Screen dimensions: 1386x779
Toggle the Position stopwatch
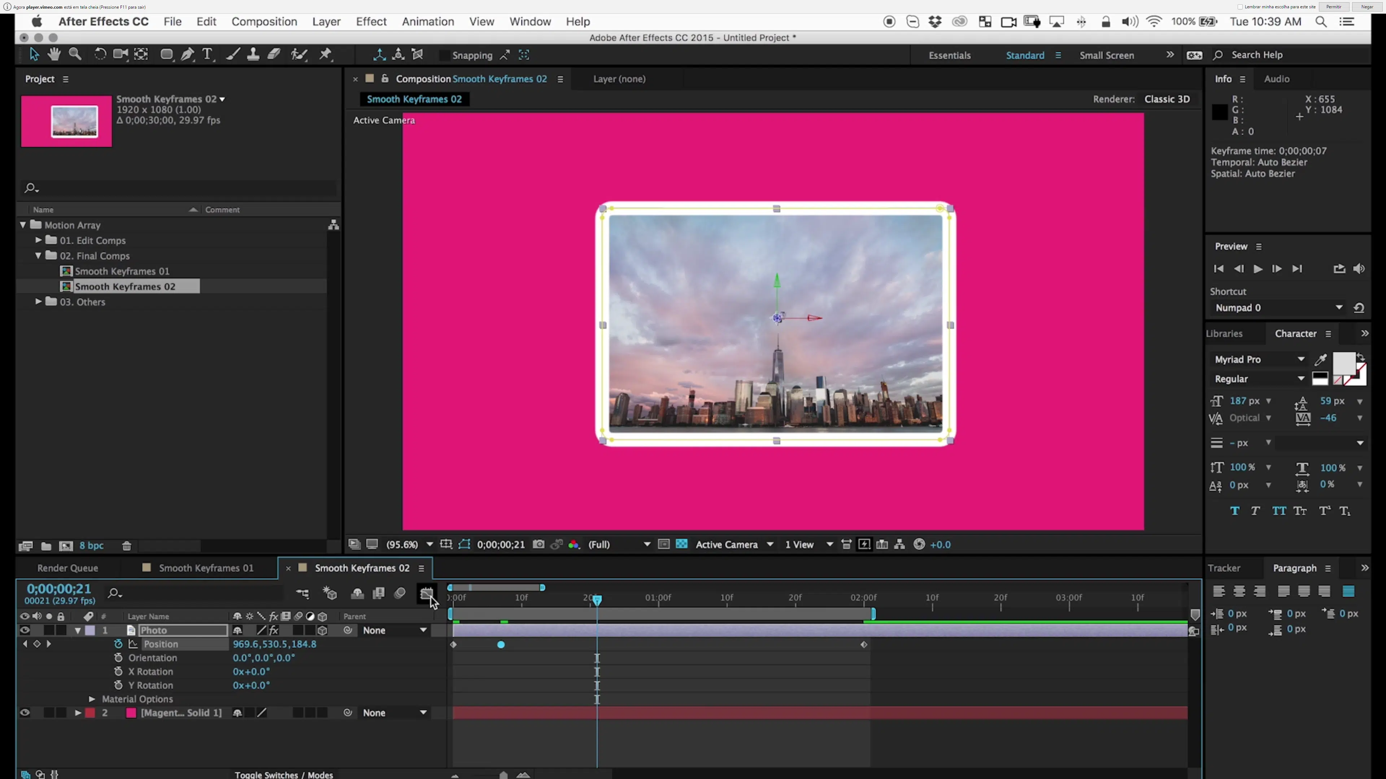118,644
